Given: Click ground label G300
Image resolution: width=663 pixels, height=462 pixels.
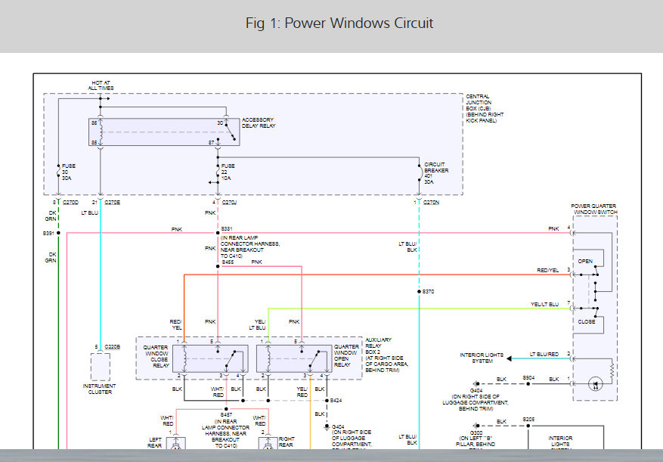Looking at the screenshot, I should 476,433.
